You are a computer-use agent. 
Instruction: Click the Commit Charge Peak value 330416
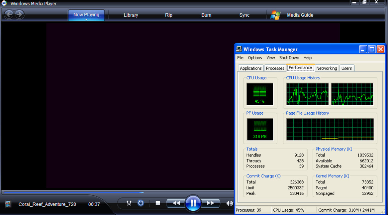point(297,193)
